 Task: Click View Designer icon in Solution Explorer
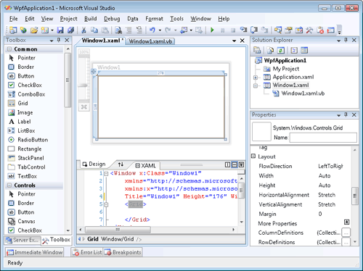click(304, 50)
